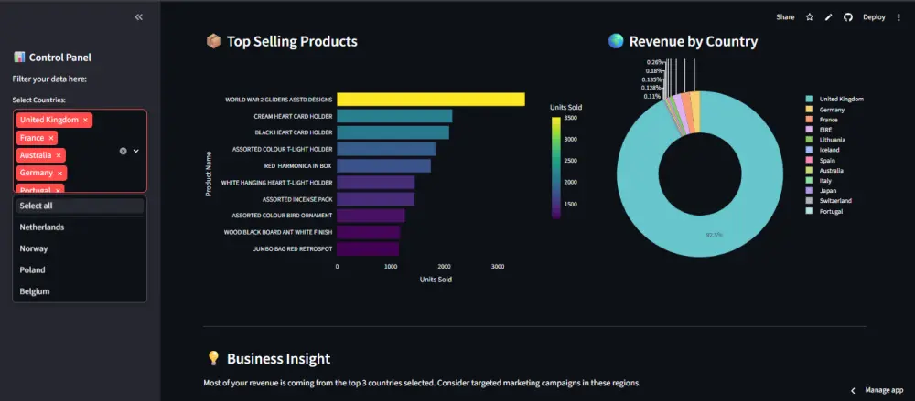Remove the France country tag
Screen dimensions: 915x401
(51, 138)
